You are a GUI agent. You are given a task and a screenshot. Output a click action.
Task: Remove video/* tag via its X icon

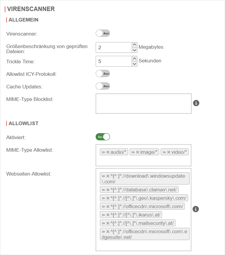169,152
